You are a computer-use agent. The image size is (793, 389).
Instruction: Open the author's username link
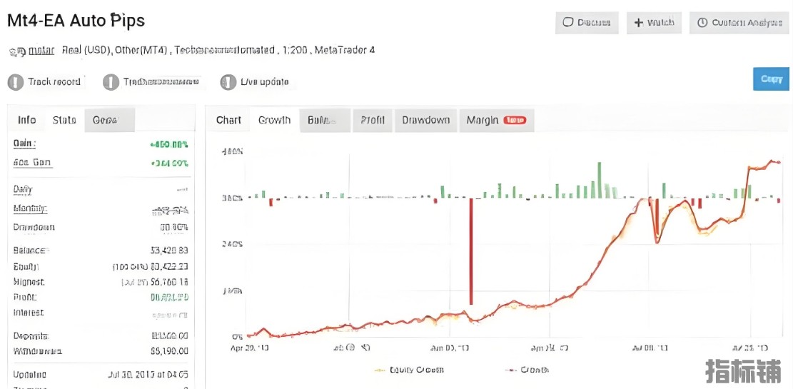click(41, 51)
